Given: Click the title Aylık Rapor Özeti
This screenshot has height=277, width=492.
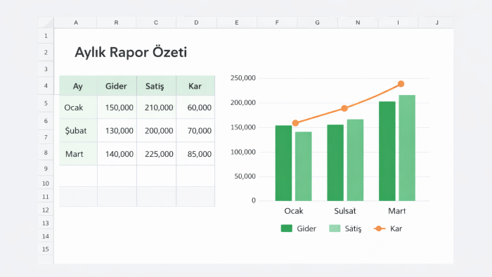Looking at the screenshot, I should [x=131, y=53].
